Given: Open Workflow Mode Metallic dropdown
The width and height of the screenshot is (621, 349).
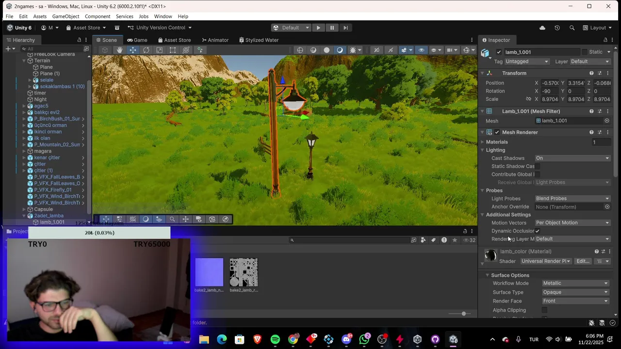Looking at the screenshot, I should [575, 283].
